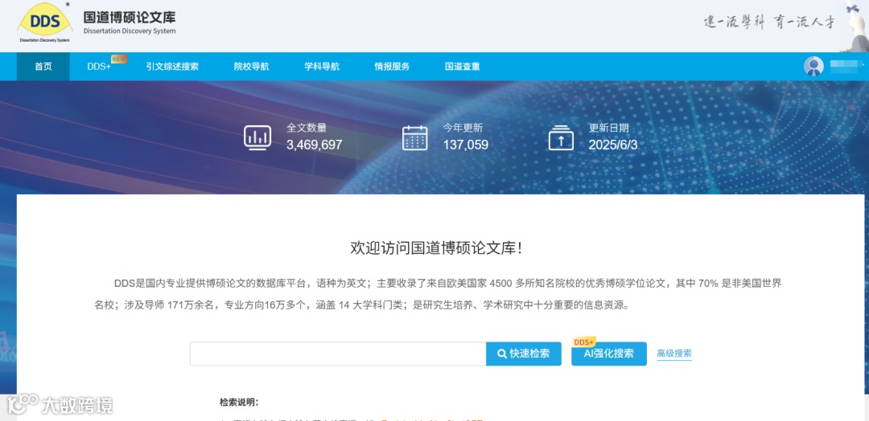Go to 引文综述搜索
Viewport: 869px width, 421px height.
coord(172,67)
